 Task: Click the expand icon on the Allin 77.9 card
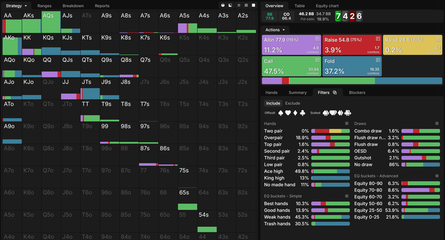(317, 39)
